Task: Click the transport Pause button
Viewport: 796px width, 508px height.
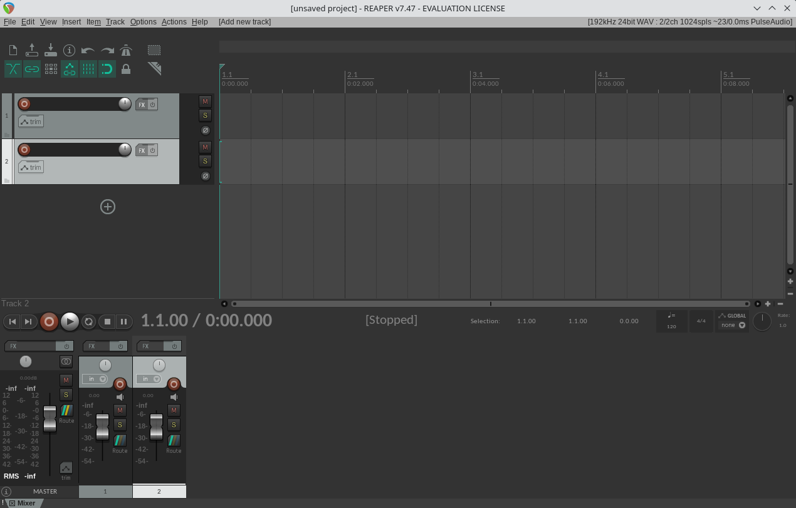Action: [x=123, y=321]
